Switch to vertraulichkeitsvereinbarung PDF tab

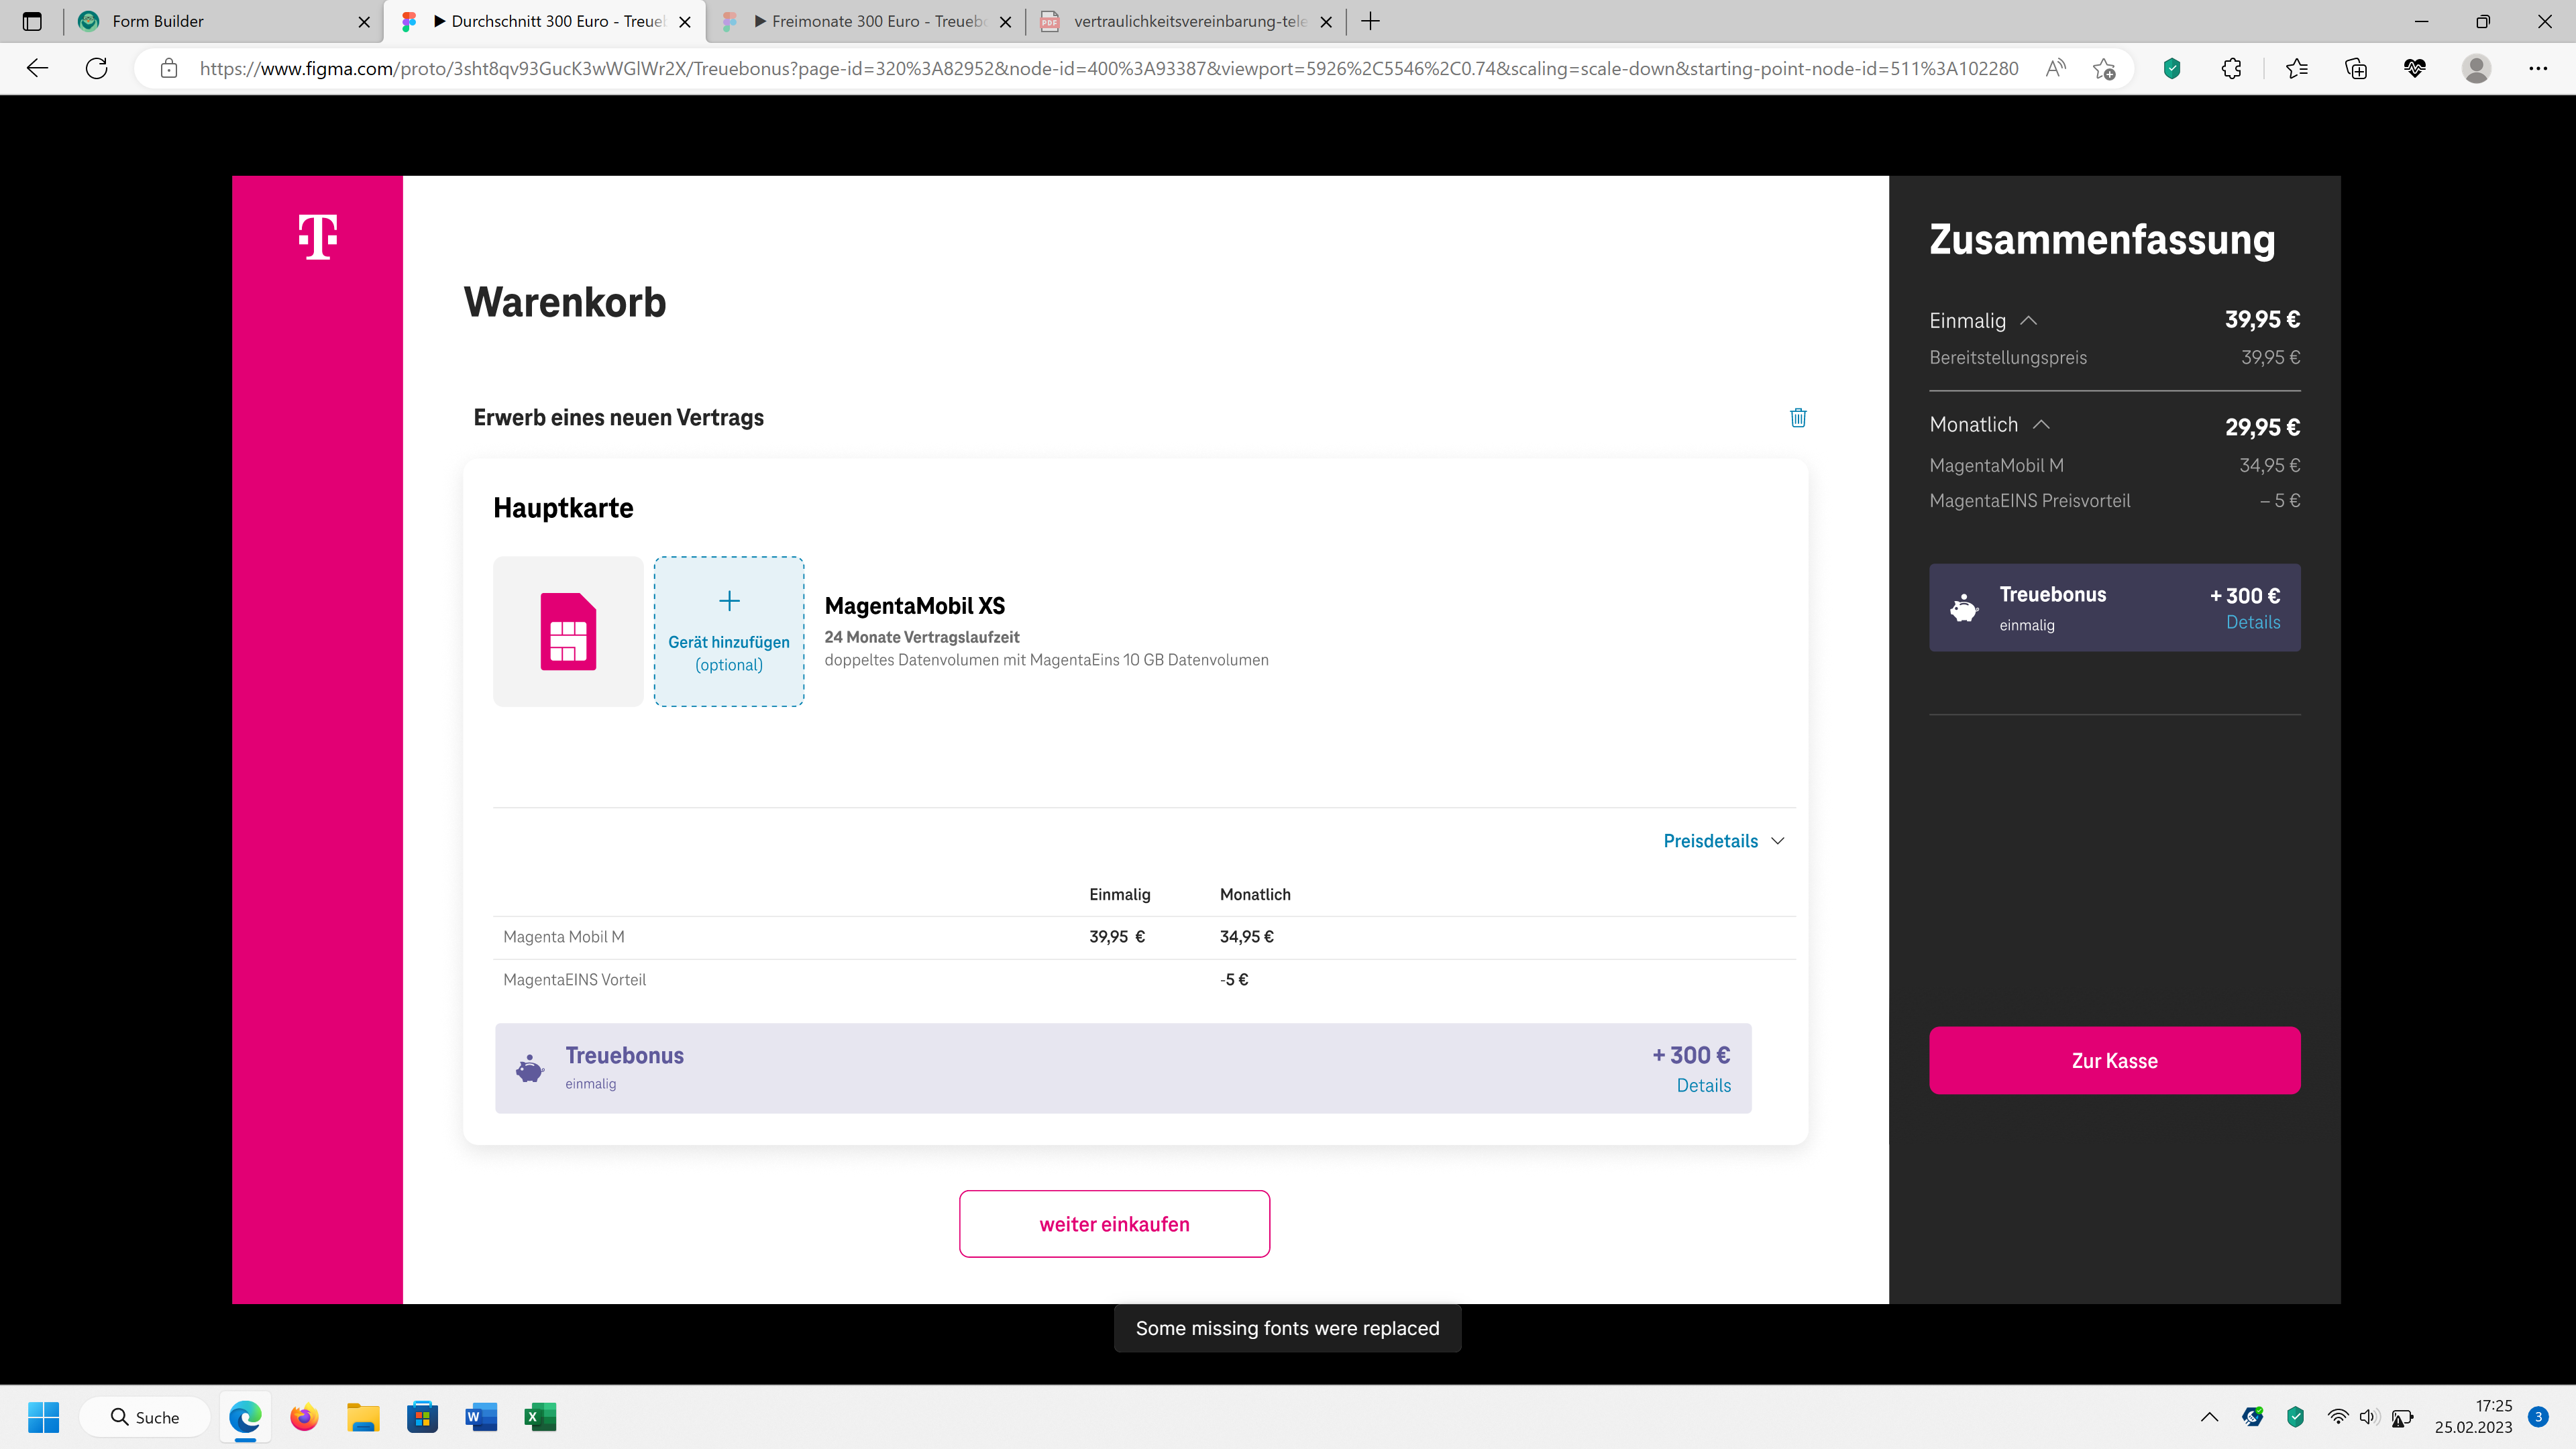pos(1186,21)
